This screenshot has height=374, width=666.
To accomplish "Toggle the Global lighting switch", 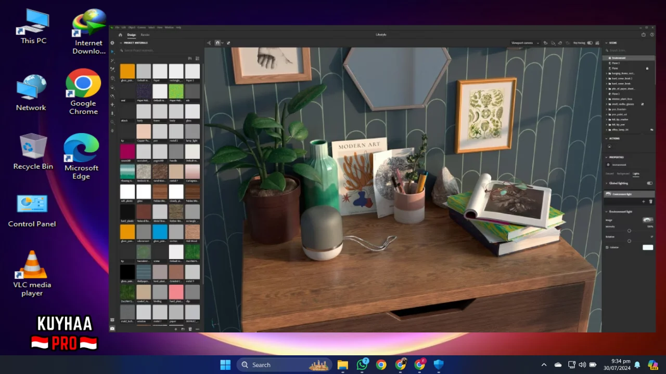I will [649, 183].
